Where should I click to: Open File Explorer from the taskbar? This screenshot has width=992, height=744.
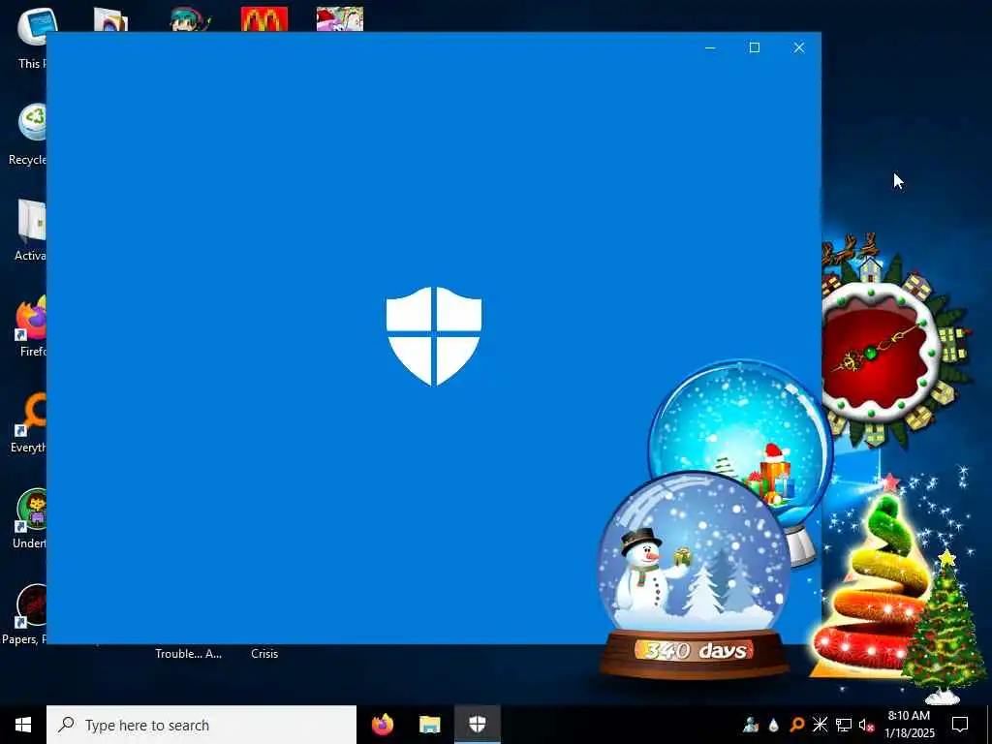(x=429, y=725)
